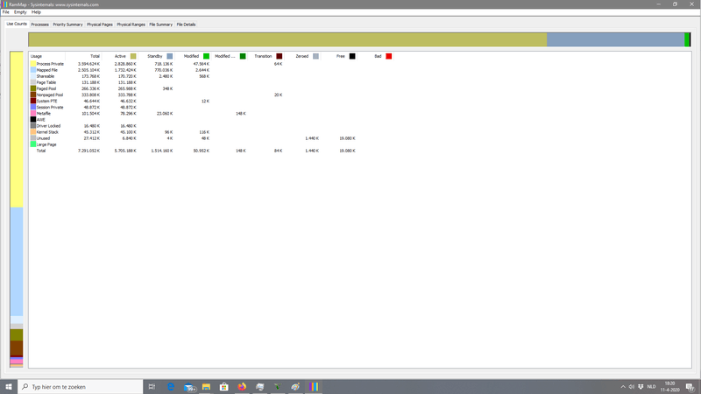Viewport: 701px width, 394px height.
Task: Open Task View on the taskbar
Action: pyautogui.click(x=152, y=387)
